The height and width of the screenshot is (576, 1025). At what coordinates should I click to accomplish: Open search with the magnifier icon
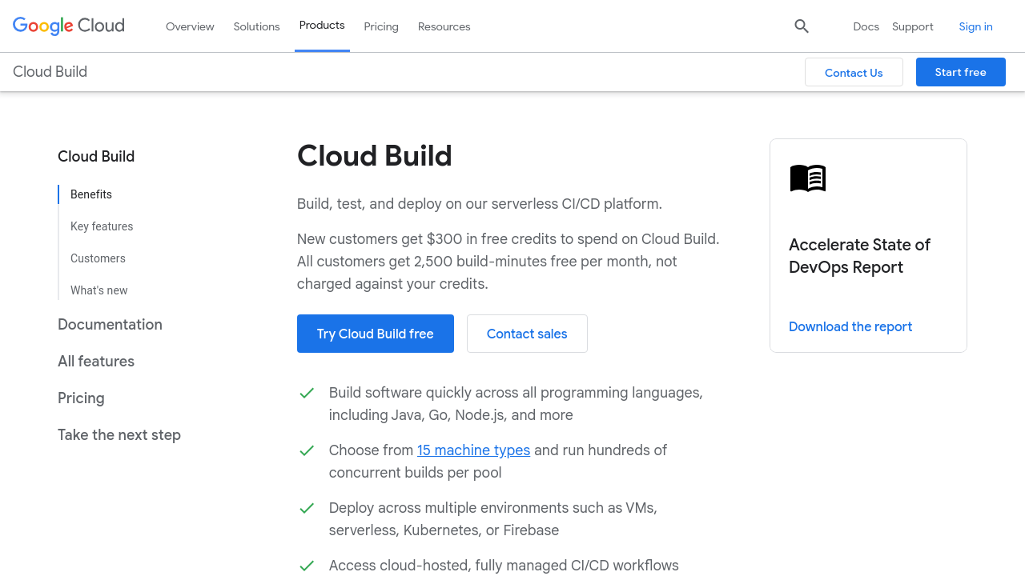pos(802,26)
